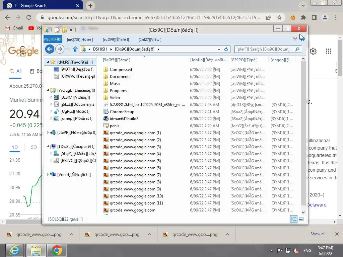The width and height of the screenshot is (343, 257).
Task: Open Desktop under Favorites
Action: click(73, 69)
